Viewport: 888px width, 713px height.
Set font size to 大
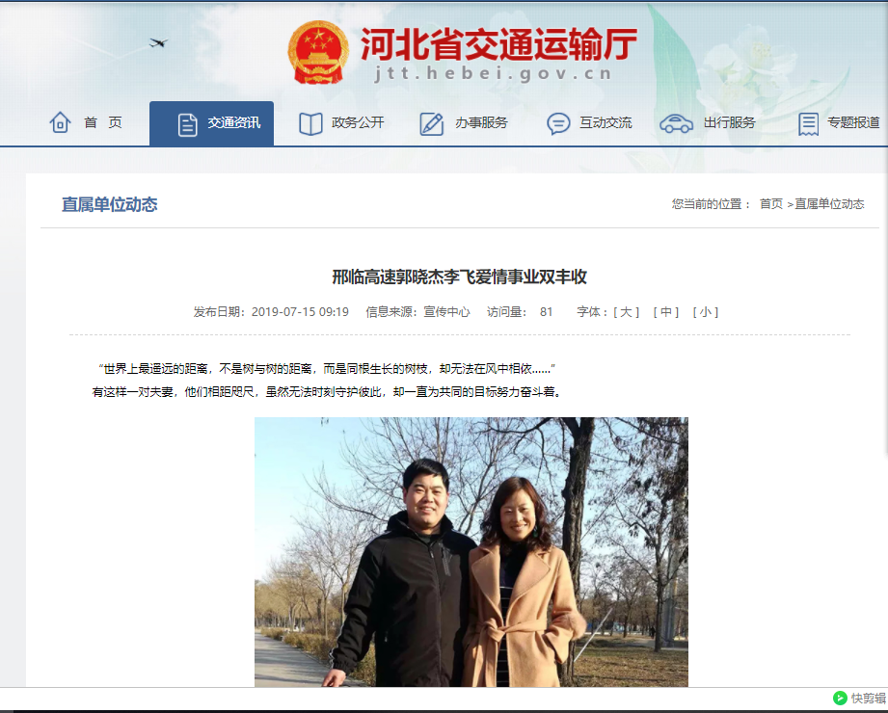[626, 312]
